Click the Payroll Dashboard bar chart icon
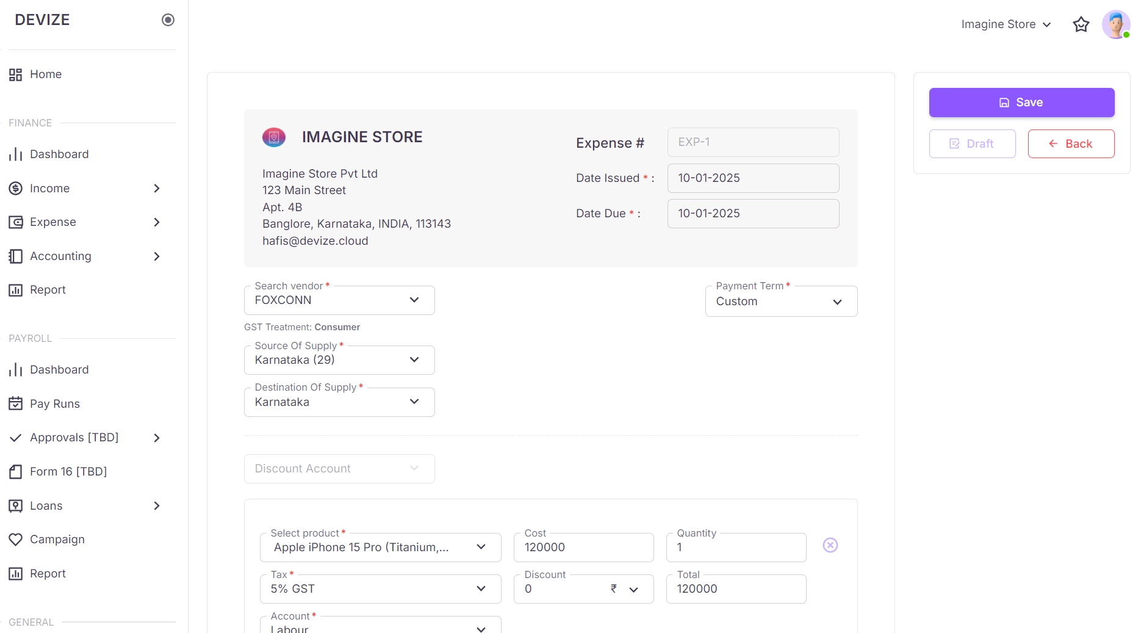1141x633 pixels. point(15,370)
